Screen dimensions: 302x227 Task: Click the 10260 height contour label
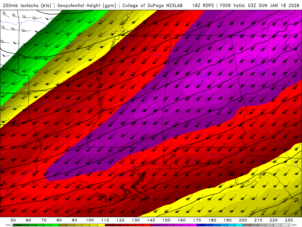25,93
